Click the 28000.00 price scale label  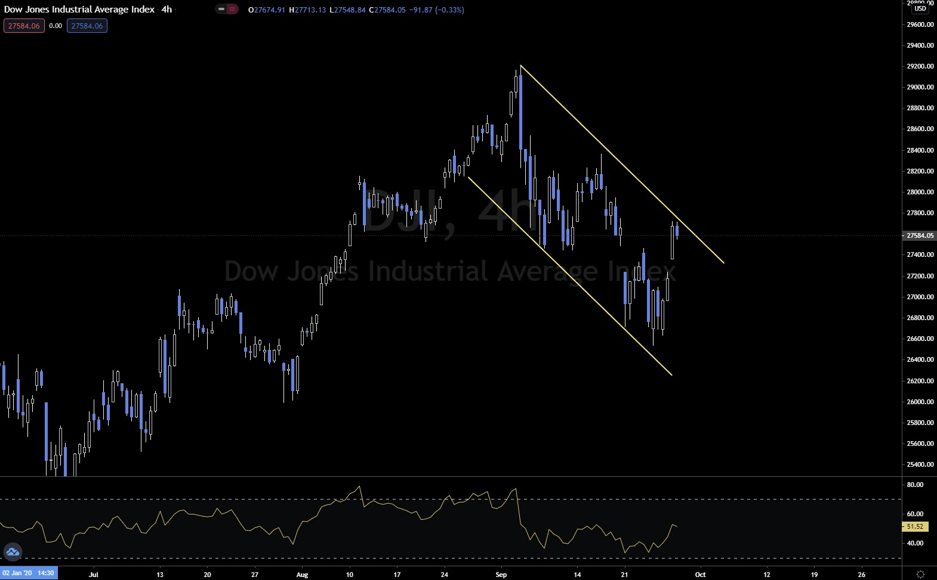click(920, 192)
